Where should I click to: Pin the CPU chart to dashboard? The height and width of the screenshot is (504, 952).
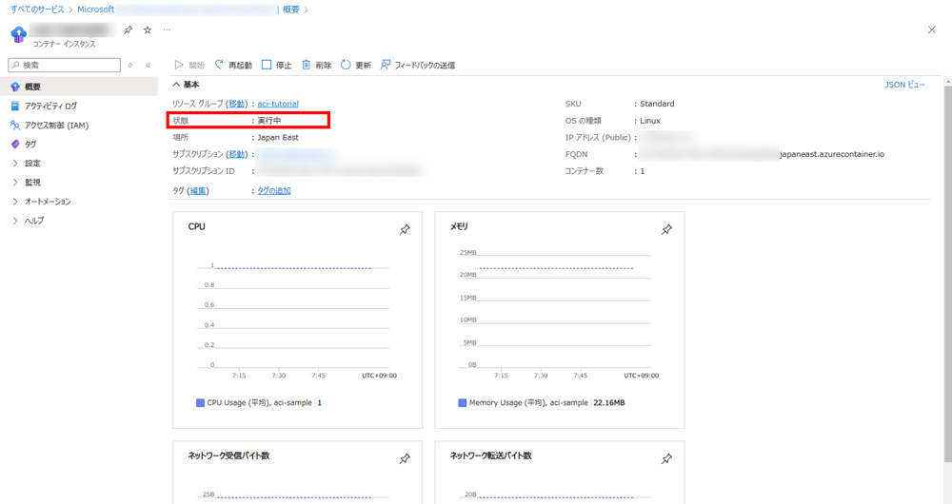pyautogui.click(x=405, y=229)
